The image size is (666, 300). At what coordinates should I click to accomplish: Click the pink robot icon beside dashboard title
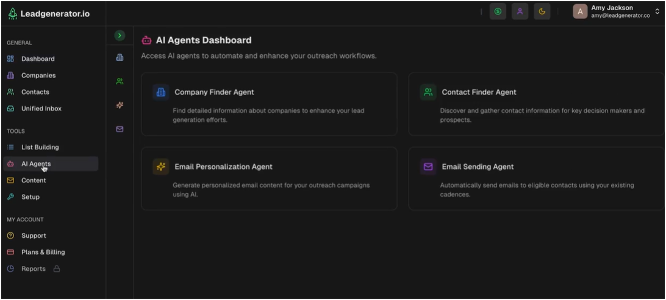(146, 40)
